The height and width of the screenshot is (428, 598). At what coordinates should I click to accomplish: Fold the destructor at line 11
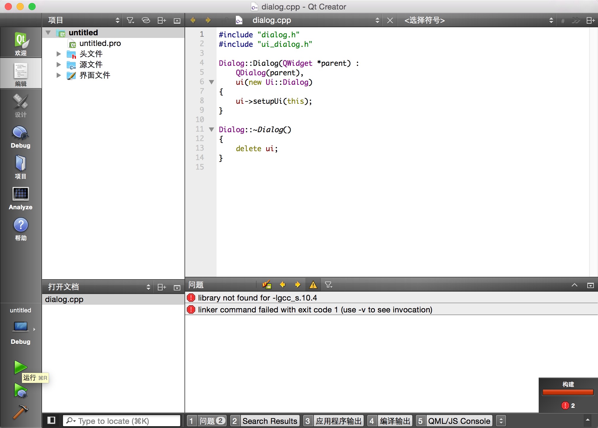pos(211,130)
